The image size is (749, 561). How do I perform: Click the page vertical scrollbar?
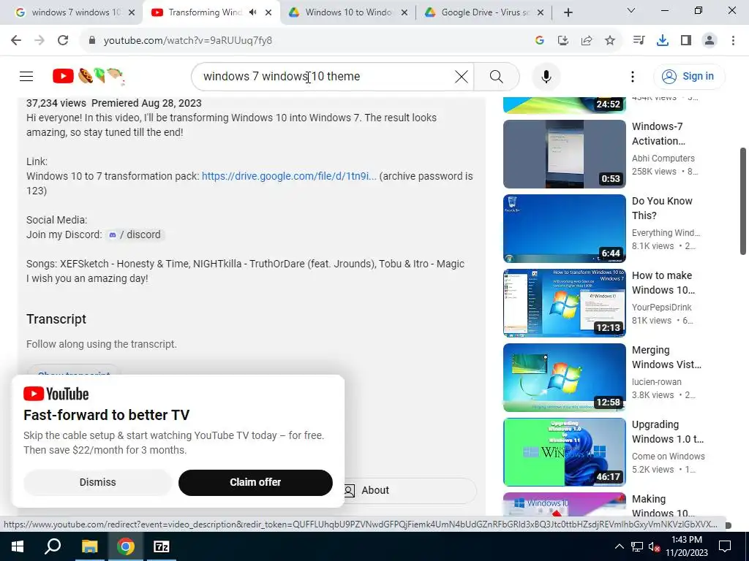click(743, 202)
